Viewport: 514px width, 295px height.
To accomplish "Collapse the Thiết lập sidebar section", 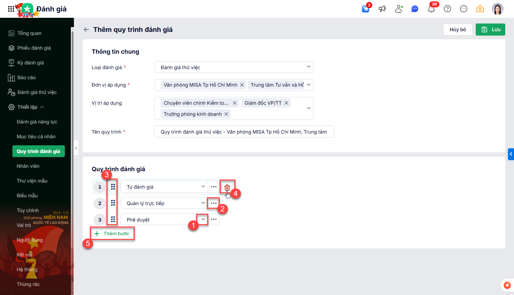I will pos(42,107).
